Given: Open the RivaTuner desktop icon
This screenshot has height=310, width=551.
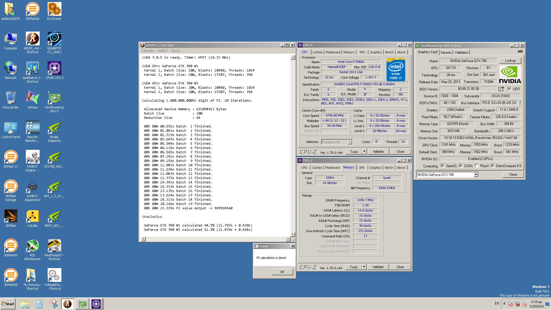Looking at the screenshot, I should click(54, 11).
